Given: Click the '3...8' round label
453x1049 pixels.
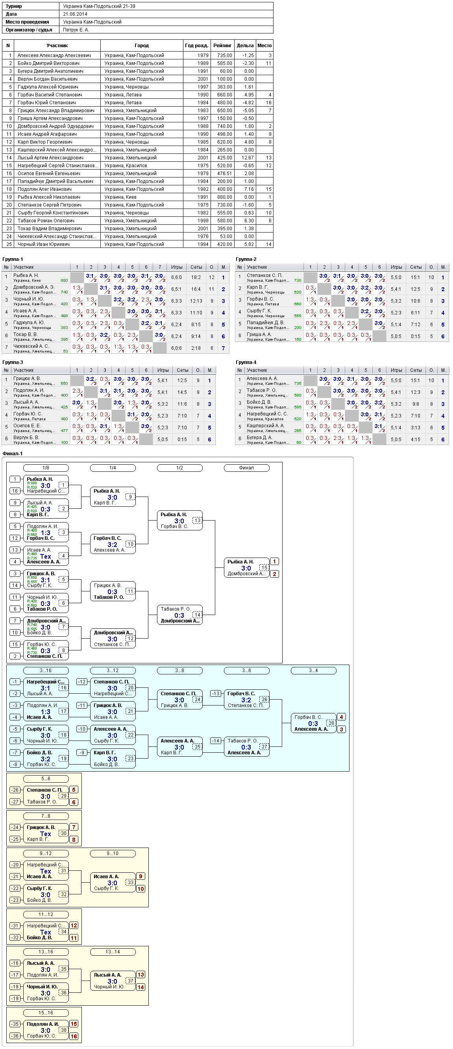Looking at the screenshot, I should [x=179, y=671].
